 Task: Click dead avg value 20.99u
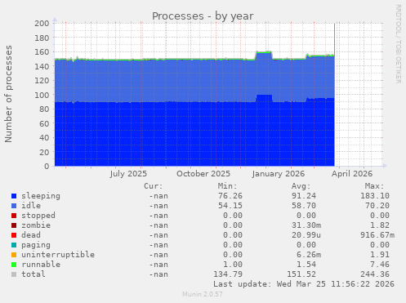[306, 235]
